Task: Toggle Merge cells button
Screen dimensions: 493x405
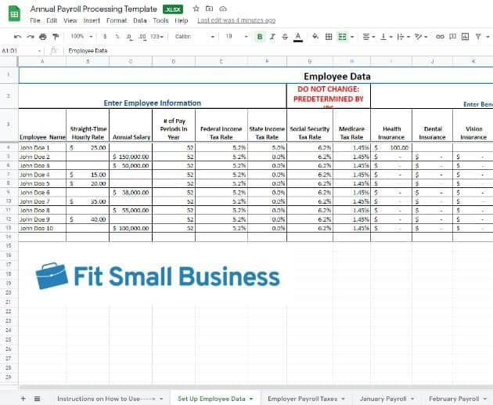Action: tap(342, 37)
